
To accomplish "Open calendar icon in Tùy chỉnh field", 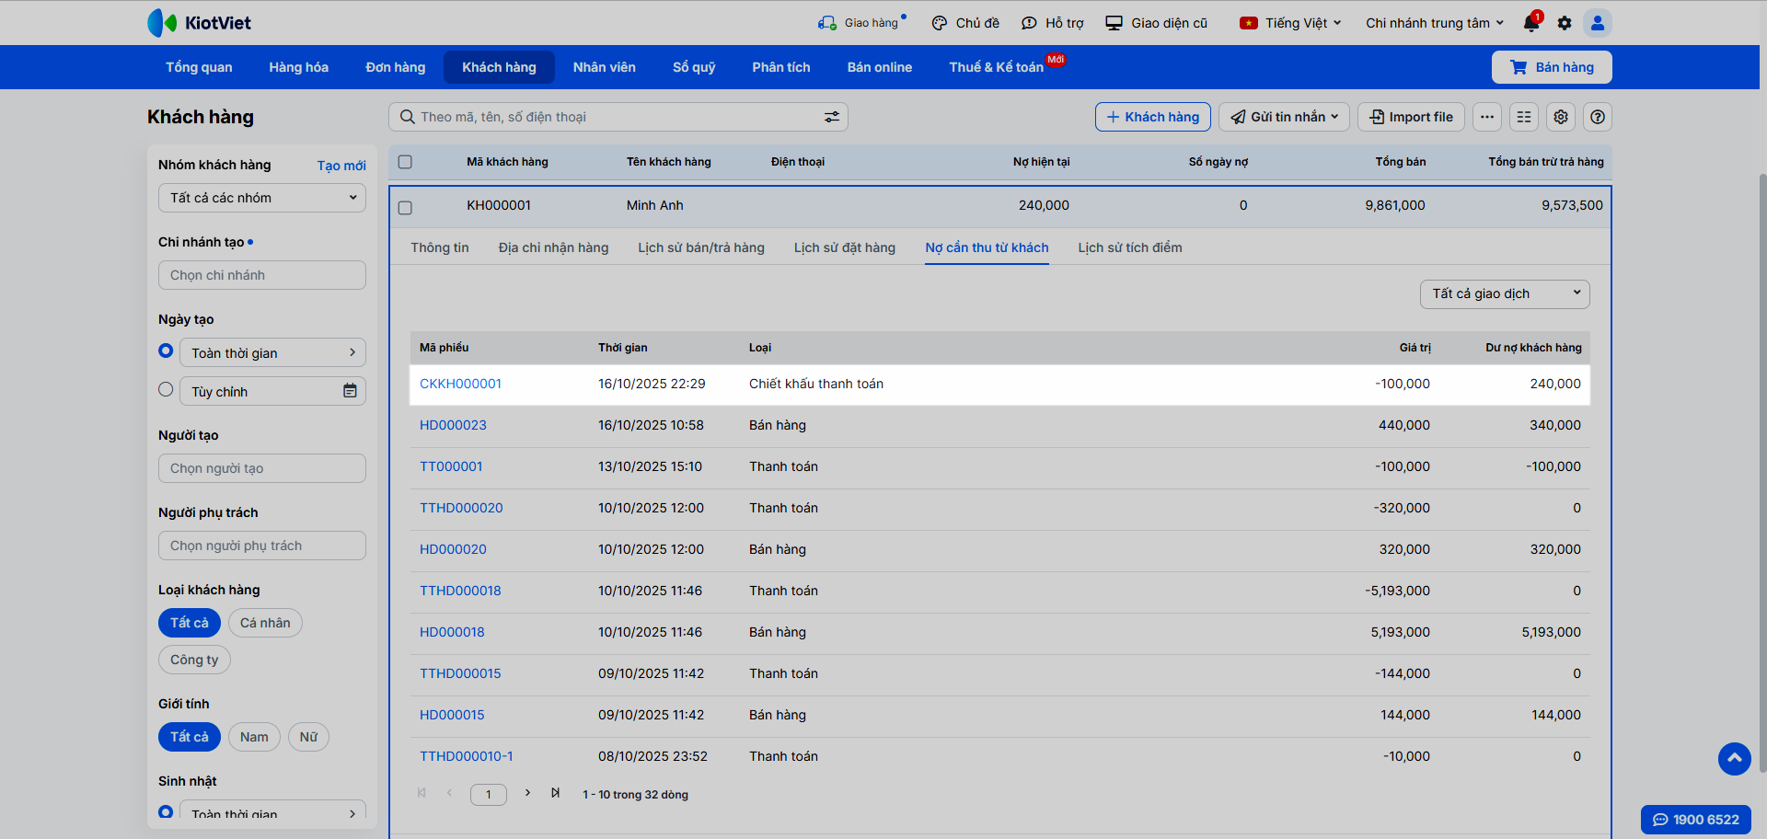I will (350, 391).
